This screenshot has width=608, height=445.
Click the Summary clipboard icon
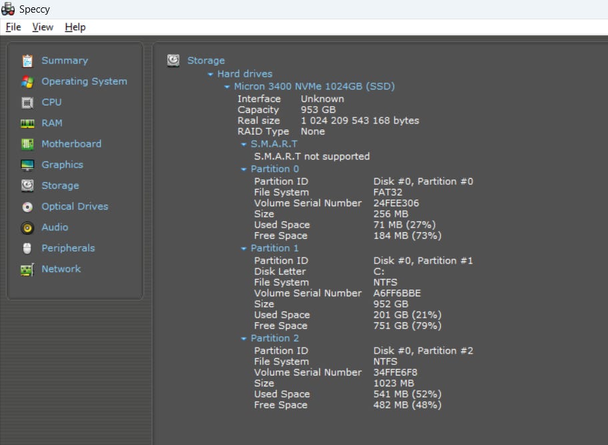click(x=27, y=61)
